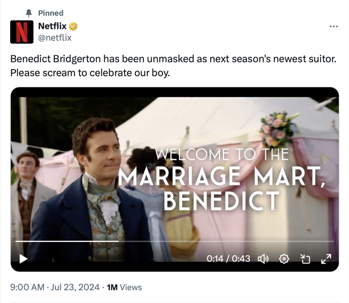Open video settings gear icon

pos(284,259)
